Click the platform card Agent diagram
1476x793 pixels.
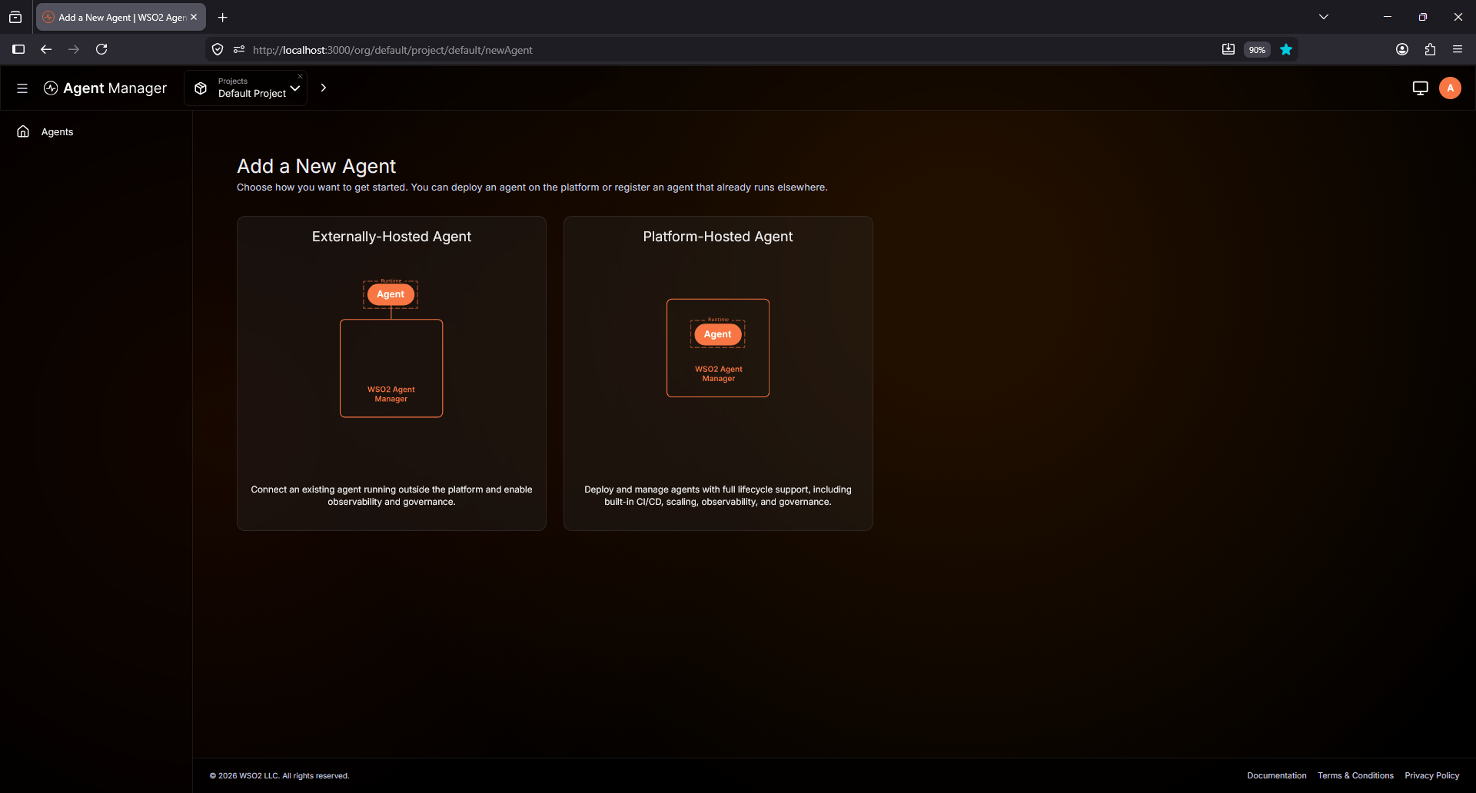tap(718, 334)
